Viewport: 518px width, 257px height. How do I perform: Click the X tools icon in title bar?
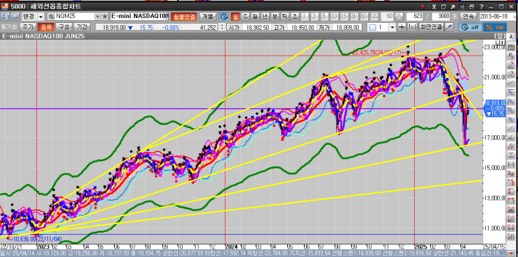(x=434, y=6)
